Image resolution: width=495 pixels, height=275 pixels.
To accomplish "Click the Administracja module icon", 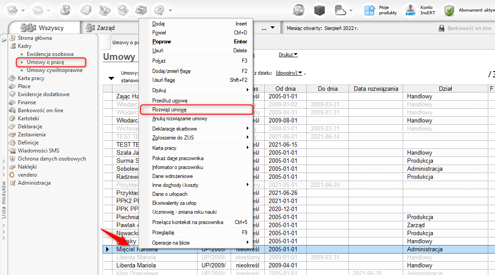I will tap(12, 183).
